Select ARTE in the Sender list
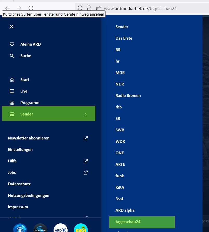 tap(120, 164)
